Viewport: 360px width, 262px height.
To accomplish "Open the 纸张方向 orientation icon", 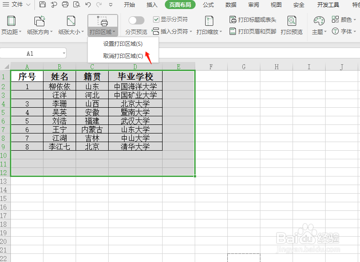I will 39,21.
